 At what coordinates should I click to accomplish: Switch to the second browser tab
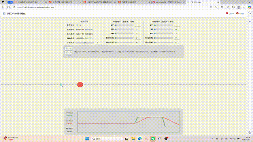pyautogui.click(x=64, y=2)
